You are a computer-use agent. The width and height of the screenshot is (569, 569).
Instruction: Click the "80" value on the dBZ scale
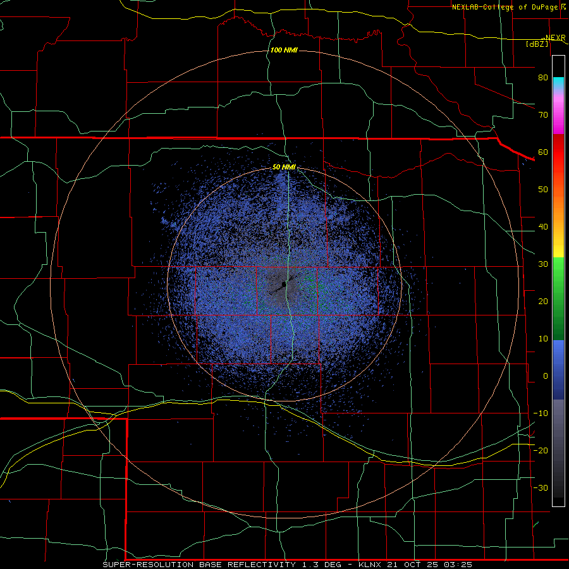(543, 77)
